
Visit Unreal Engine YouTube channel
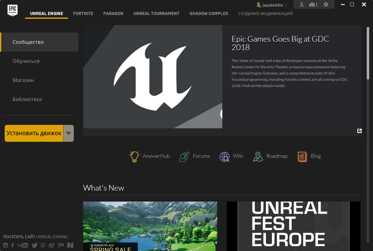[22, 245]
